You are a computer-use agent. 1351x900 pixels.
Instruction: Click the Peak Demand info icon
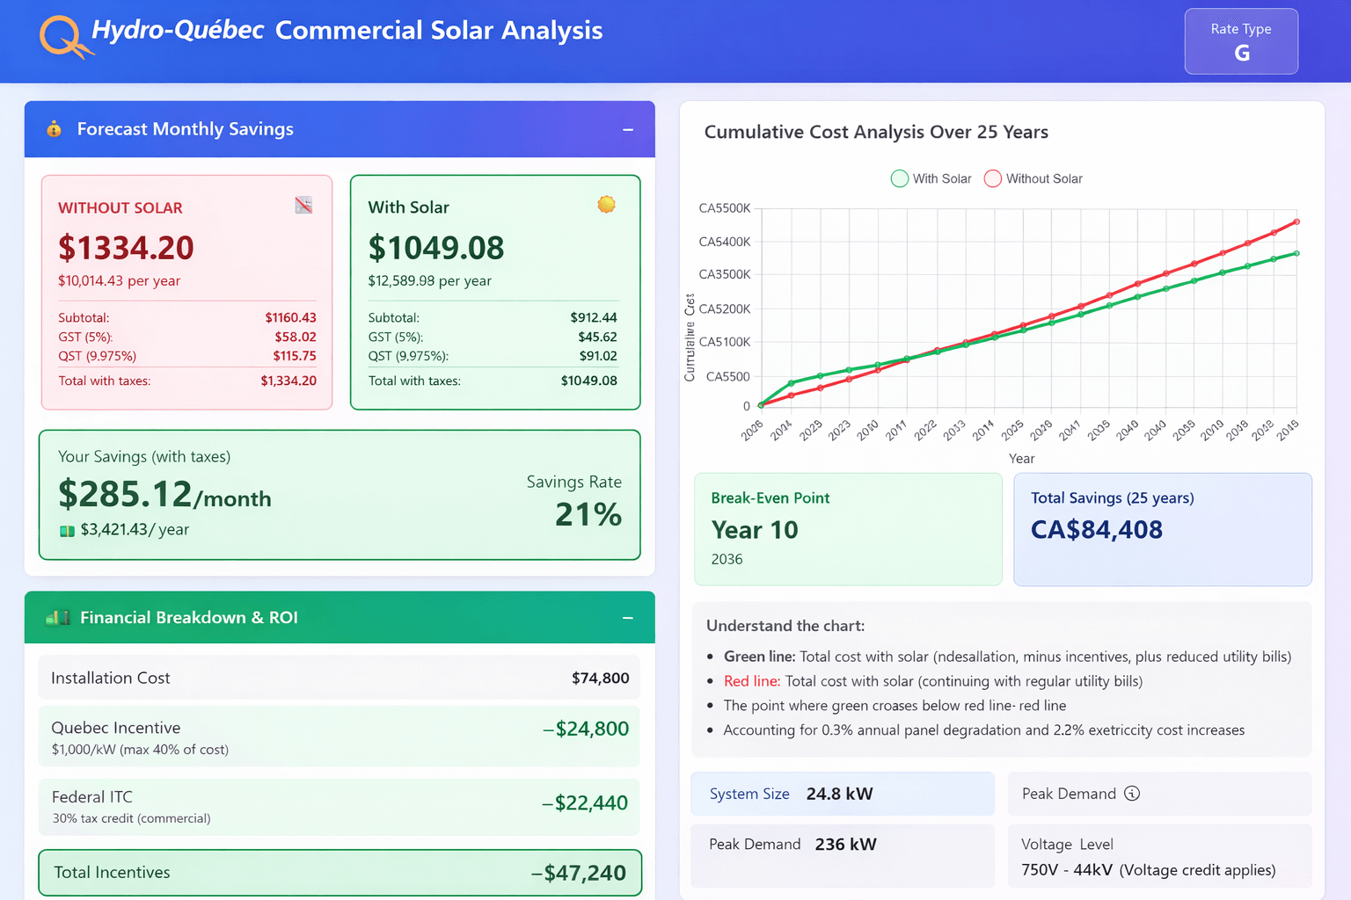tap(1132, 794)
